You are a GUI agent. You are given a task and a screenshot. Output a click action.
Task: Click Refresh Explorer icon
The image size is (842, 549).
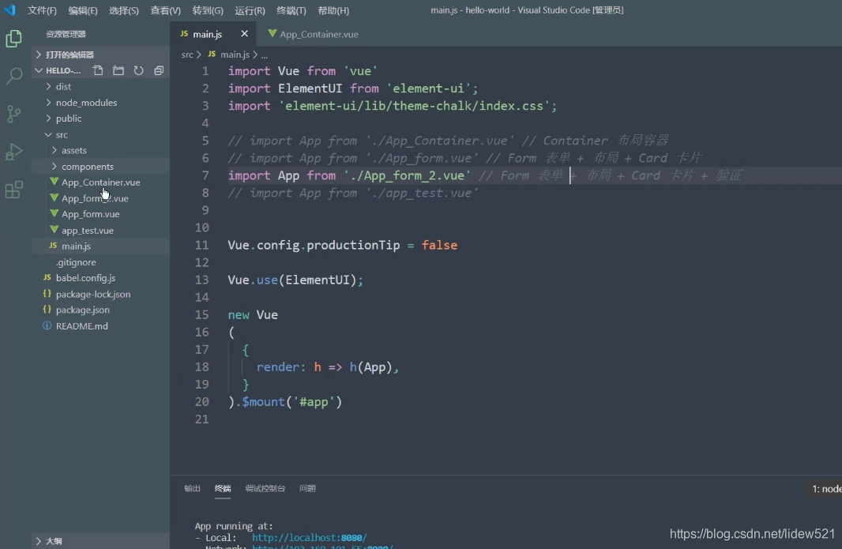[138, 70]
